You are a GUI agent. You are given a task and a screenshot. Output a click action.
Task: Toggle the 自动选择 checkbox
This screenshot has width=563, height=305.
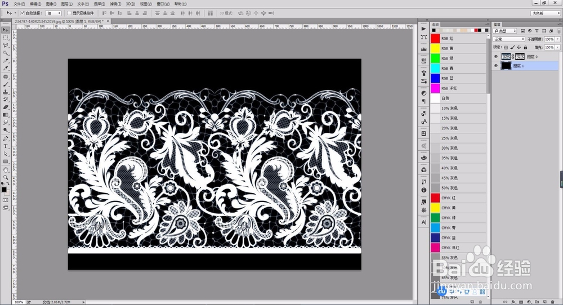tap(23, 13)
